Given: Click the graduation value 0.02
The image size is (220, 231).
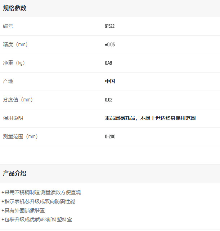Looking at the screenshot, I should click(108, 100).
